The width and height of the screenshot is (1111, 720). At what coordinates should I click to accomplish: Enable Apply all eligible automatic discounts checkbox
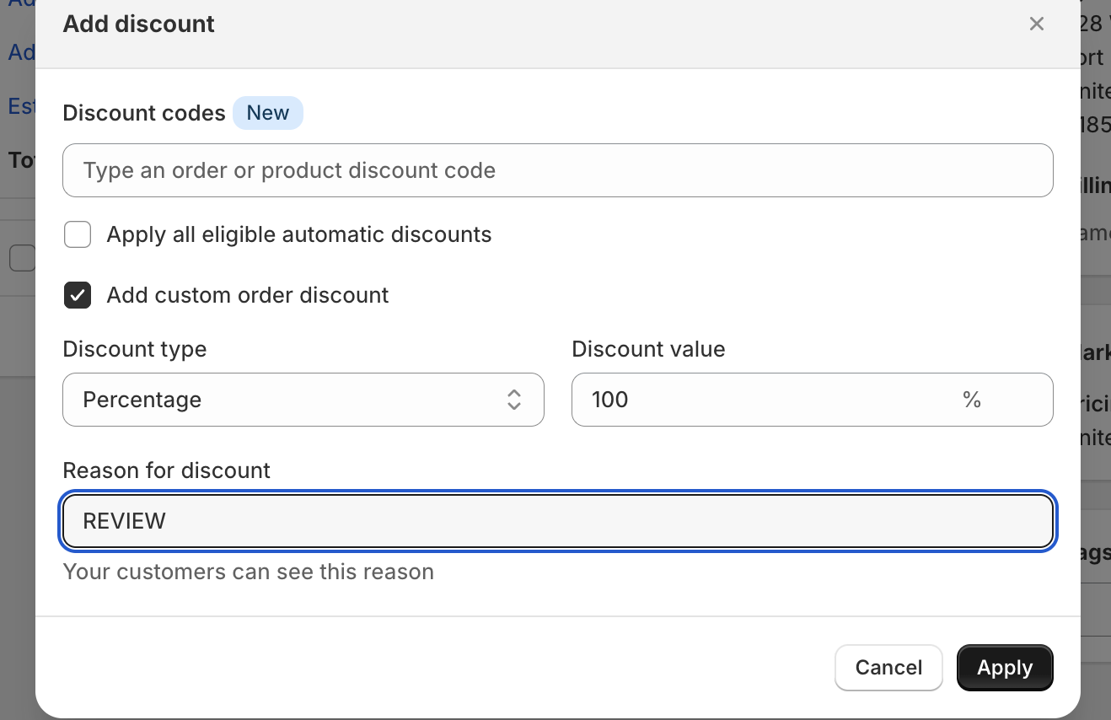tap(78, 234)
